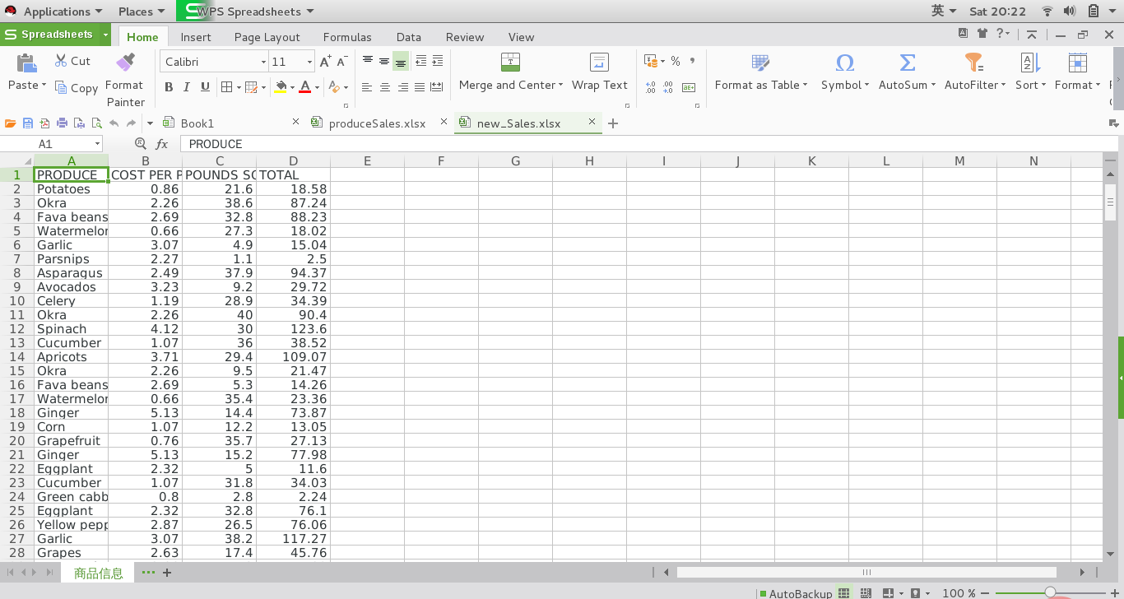Copy the selected cell
This screenshot has width=1124, height=599.
tap(77, 88)
